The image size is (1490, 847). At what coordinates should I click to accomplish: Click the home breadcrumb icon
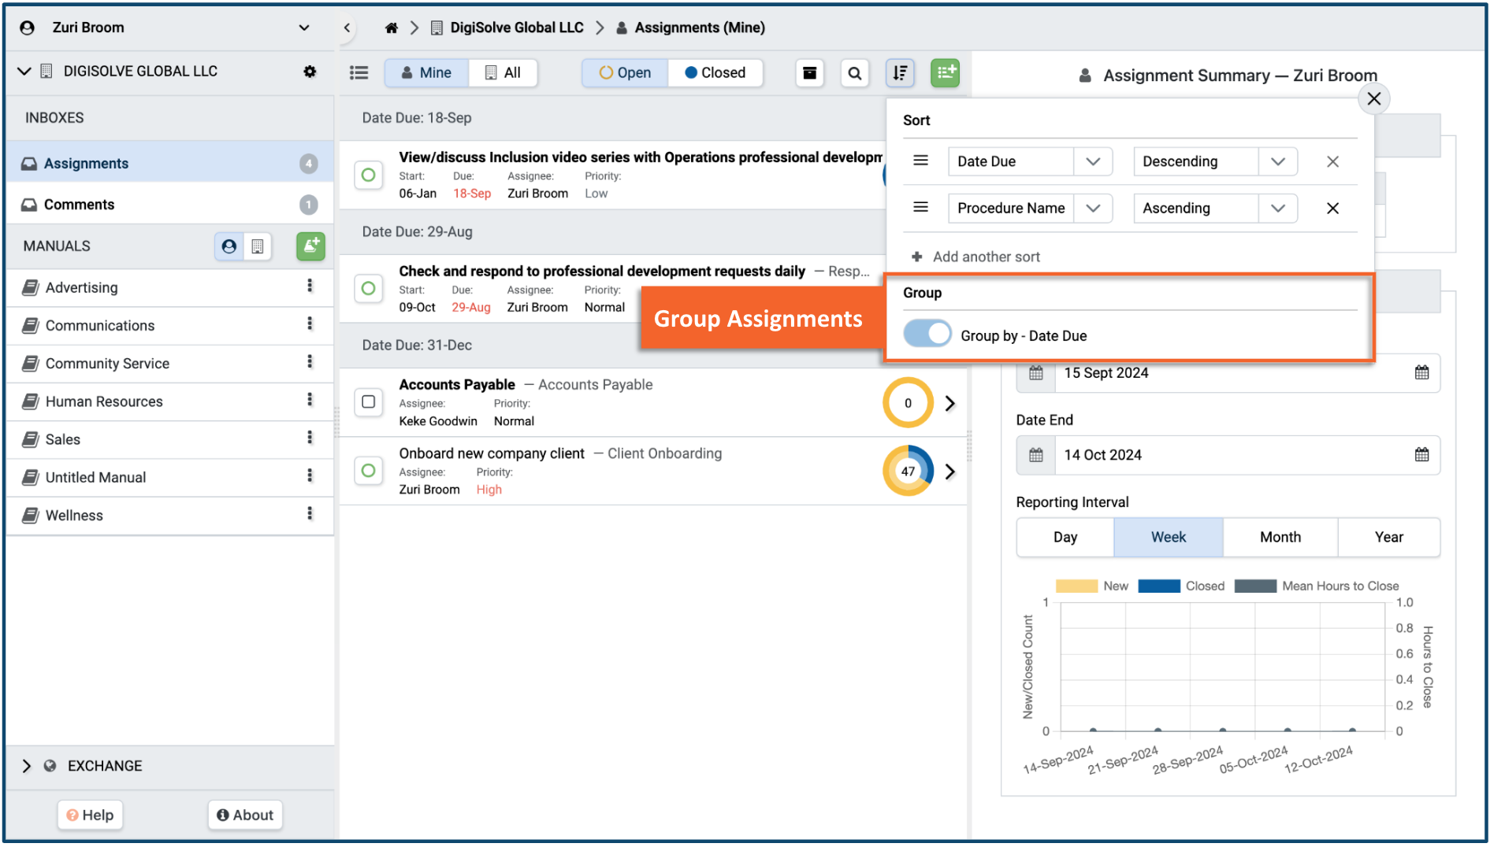click(x=391, y=28)
